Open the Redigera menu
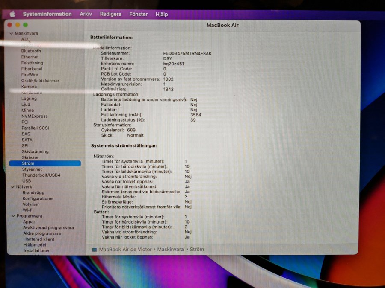This screenshot has width=385, height=288. click(110, 14)
